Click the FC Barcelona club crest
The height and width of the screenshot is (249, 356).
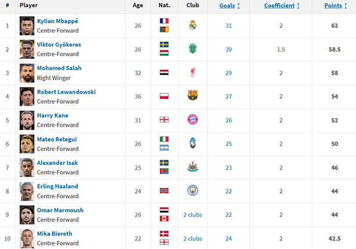(193, 96)
